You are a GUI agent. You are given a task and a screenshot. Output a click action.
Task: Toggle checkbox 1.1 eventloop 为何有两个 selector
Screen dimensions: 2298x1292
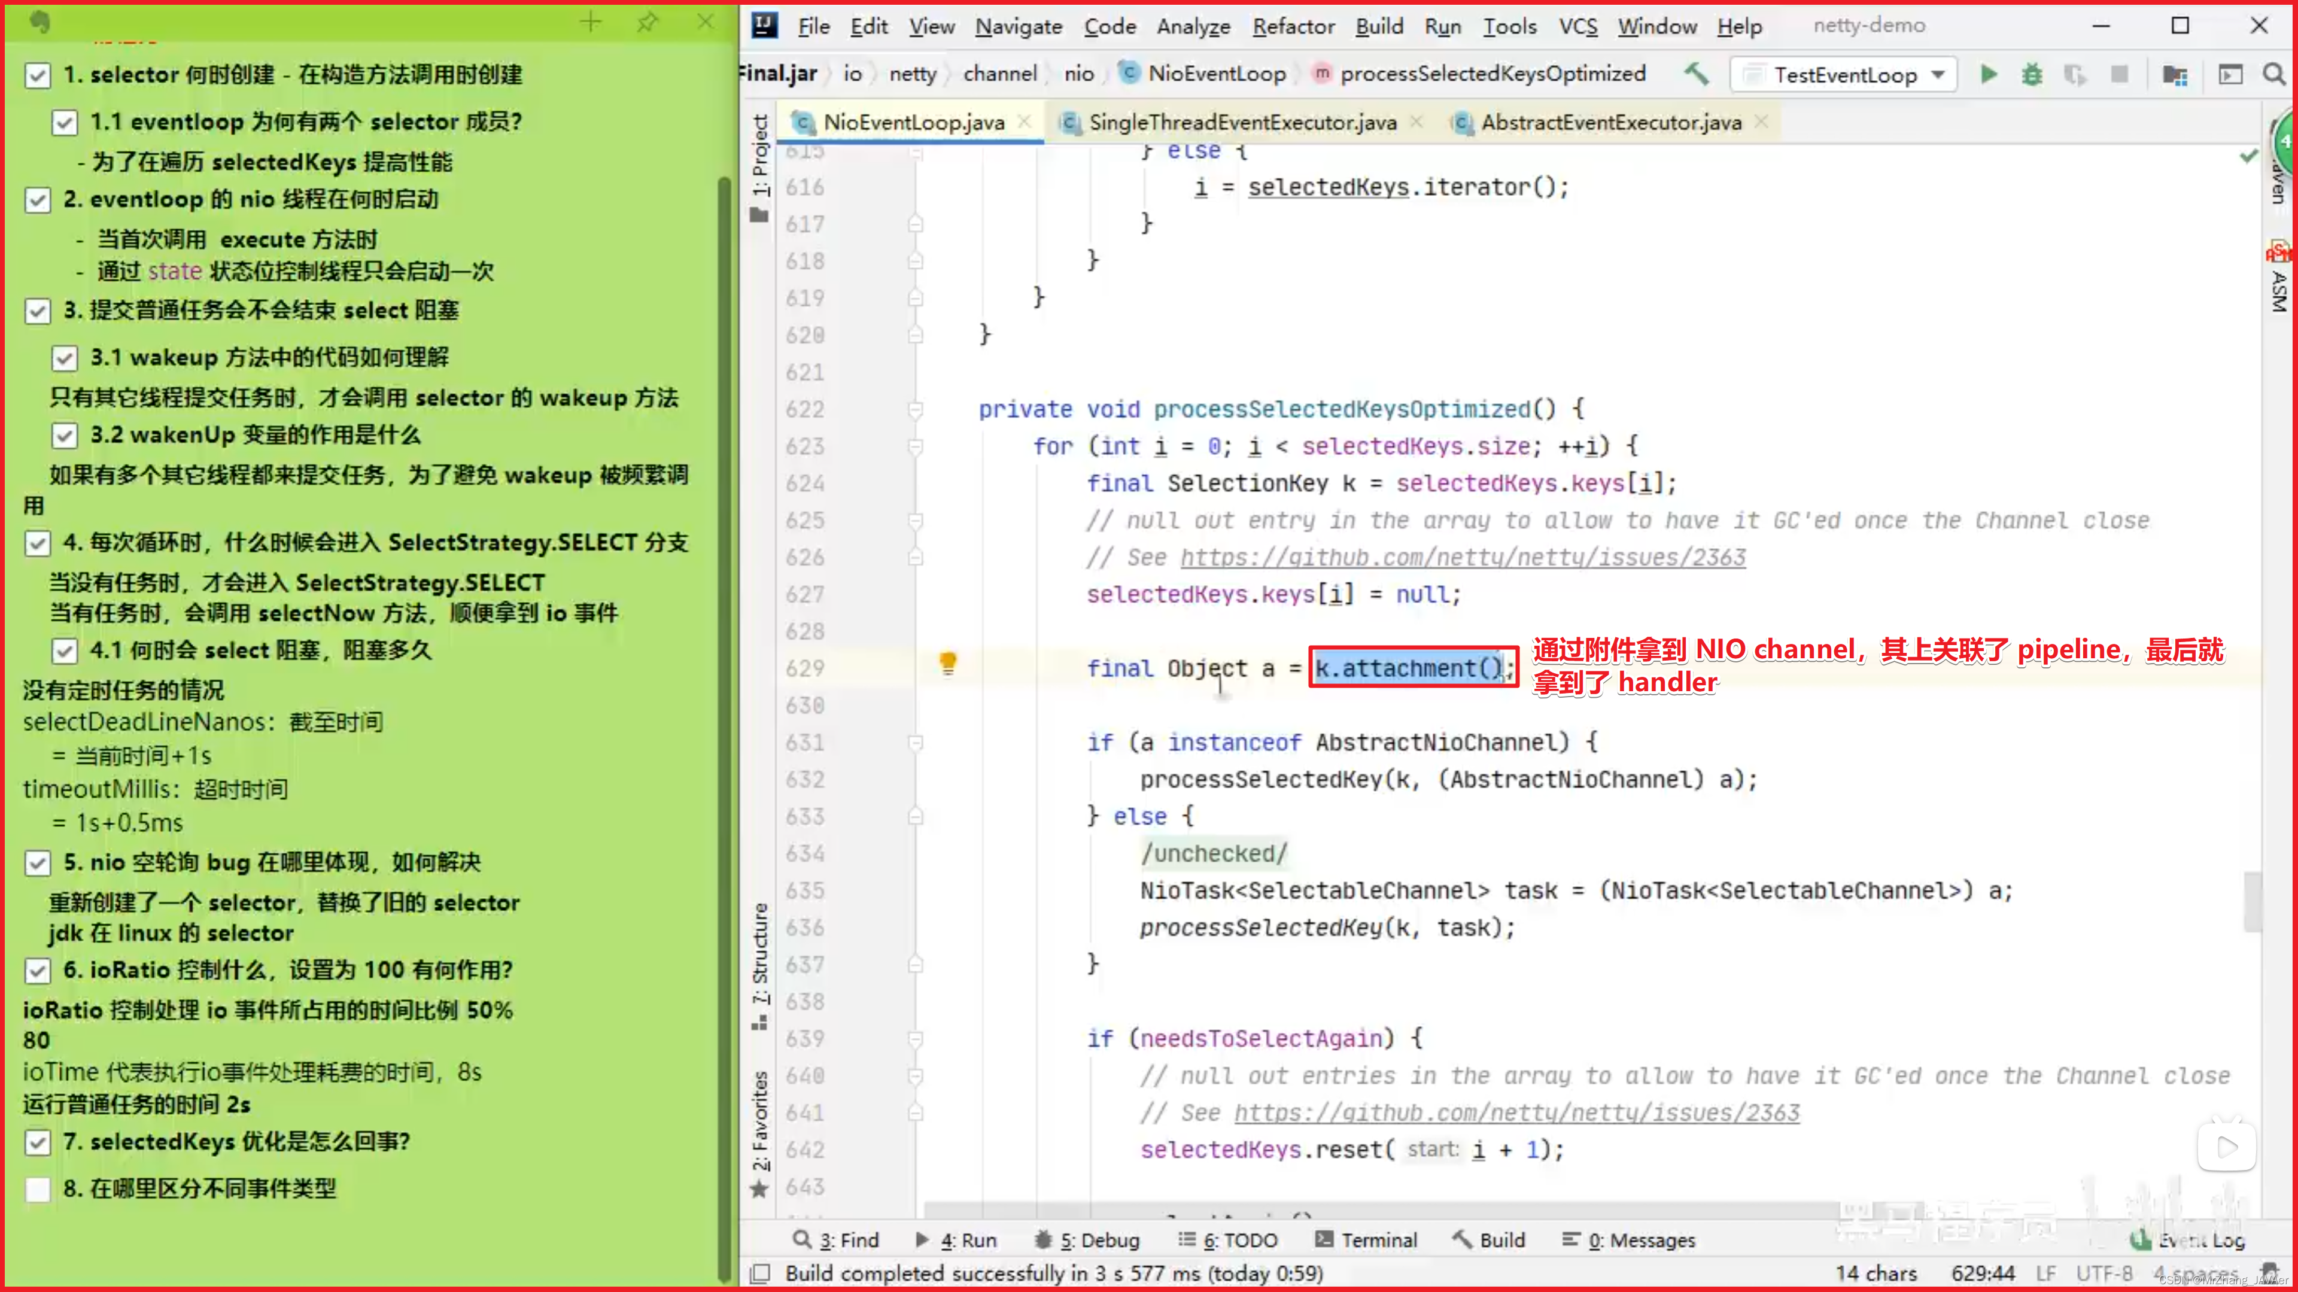point(64,122)
